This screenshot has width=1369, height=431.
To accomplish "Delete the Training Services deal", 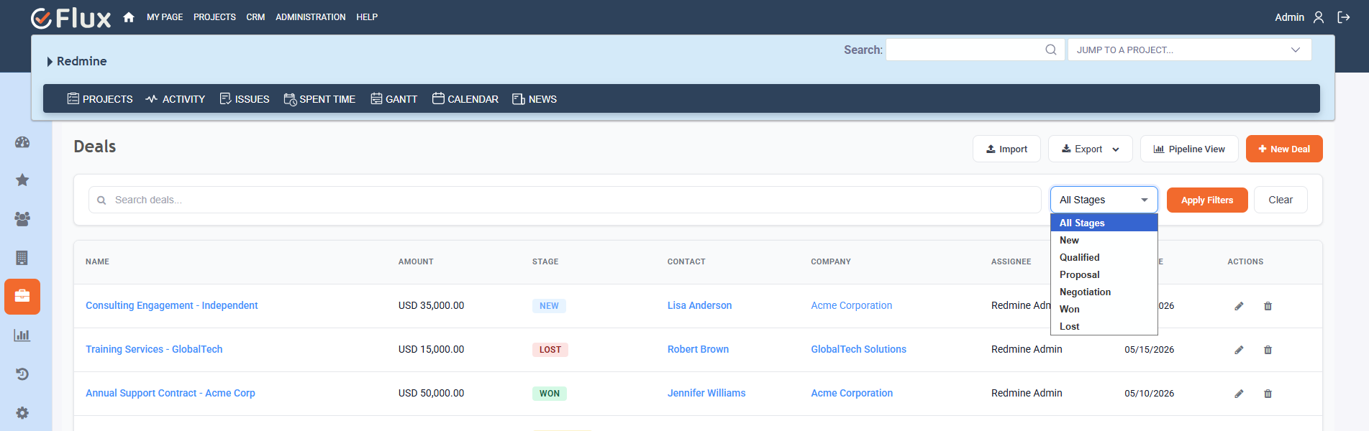I will pos(1268,350).
